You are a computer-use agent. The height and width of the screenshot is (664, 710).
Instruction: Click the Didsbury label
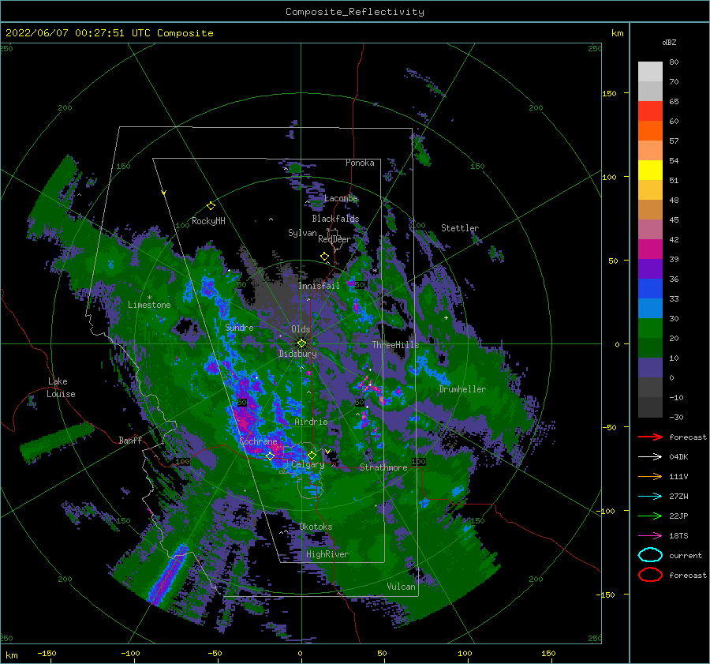coord(298,354)
